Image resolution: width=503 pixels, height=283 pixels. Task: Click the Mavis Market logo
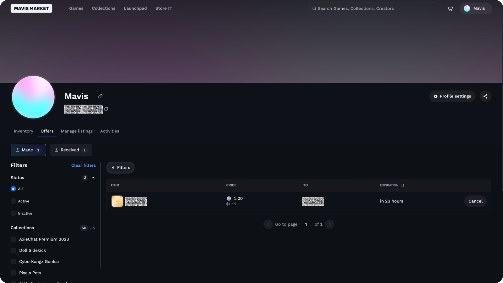point(31,8)
